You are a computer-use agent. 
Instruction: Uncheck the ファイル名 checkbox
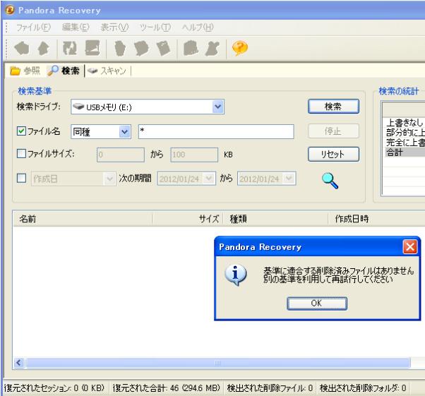click(x=21, y=131)
